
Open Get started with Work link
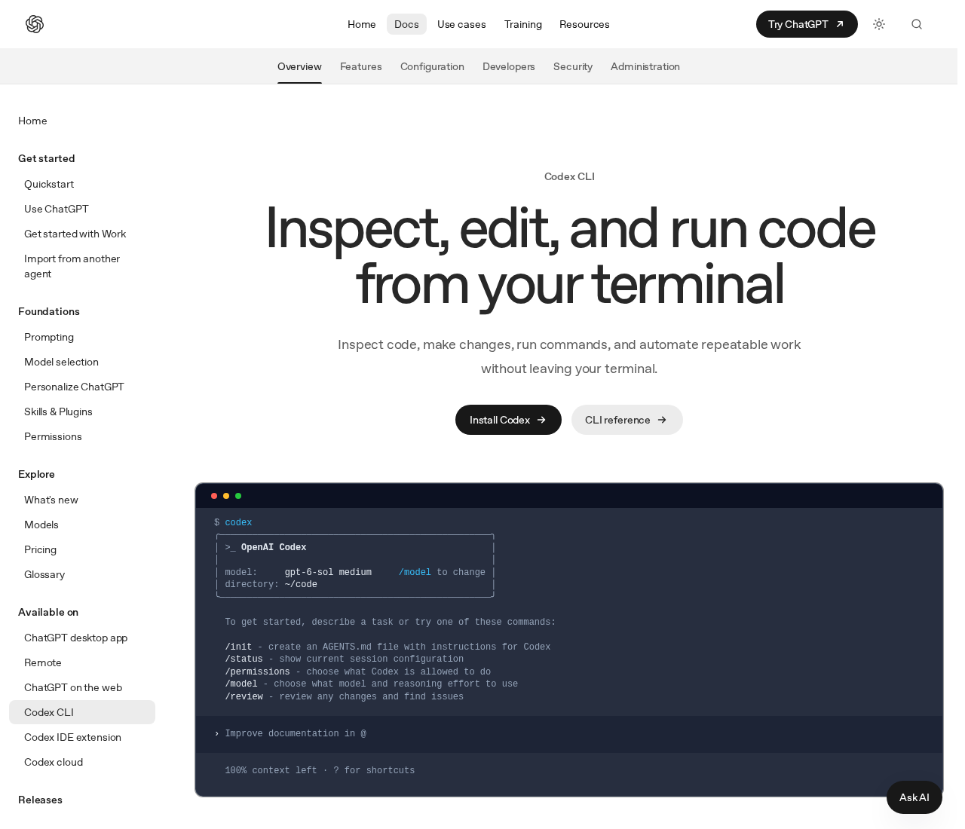click(75, 234)
